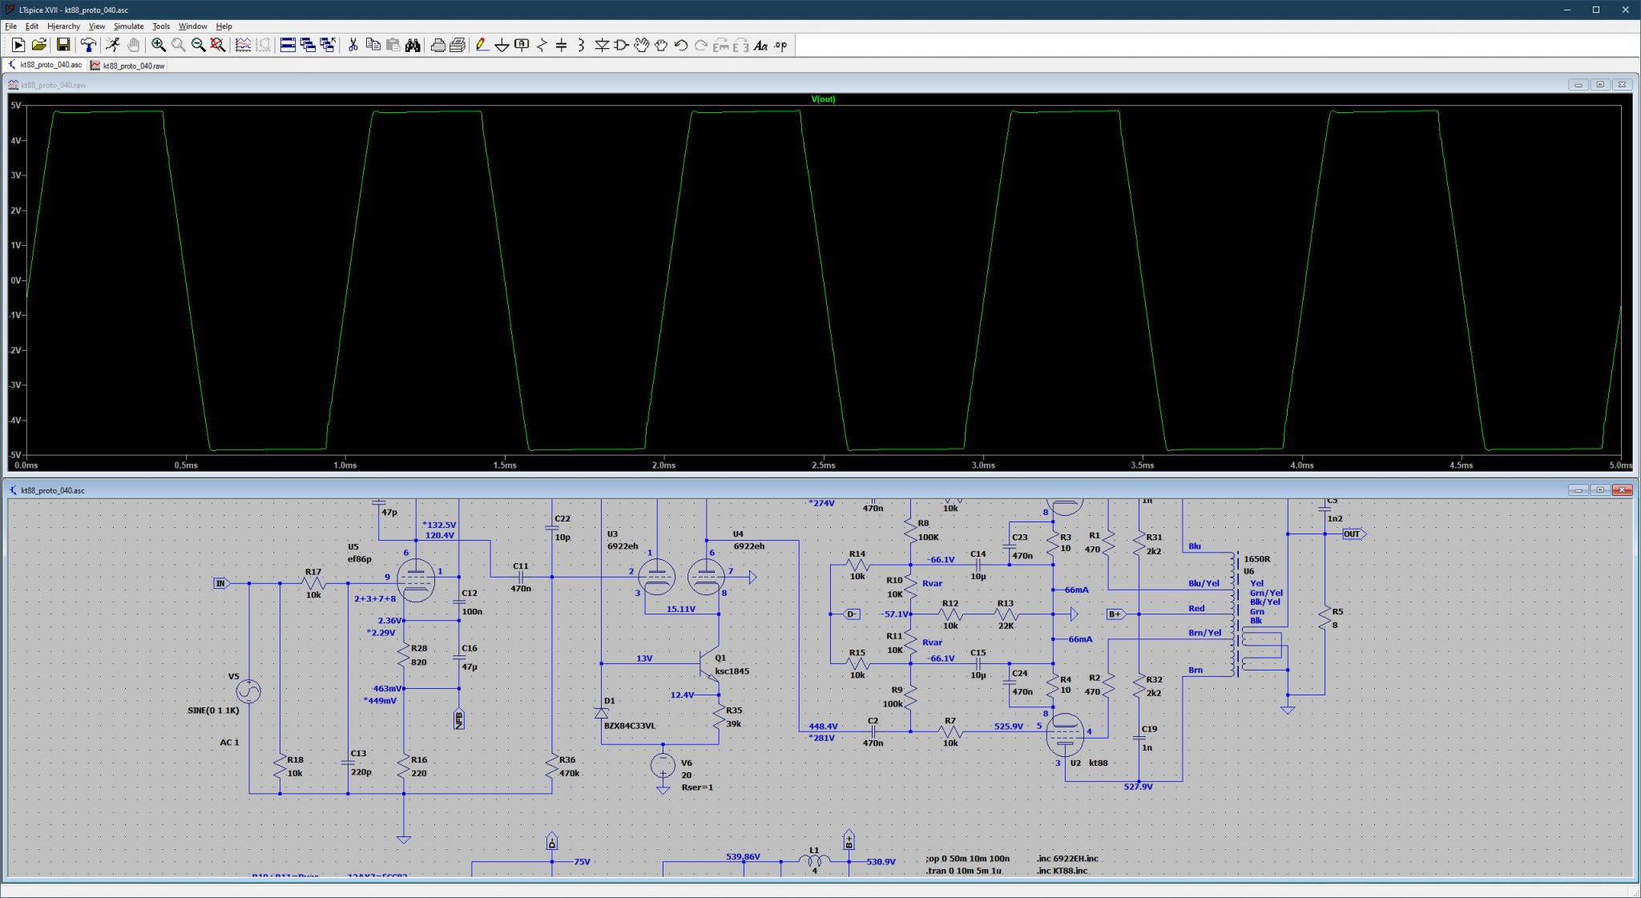
Task: Click the 5.0ms time axis label
Action: [x=1620, y=465]
